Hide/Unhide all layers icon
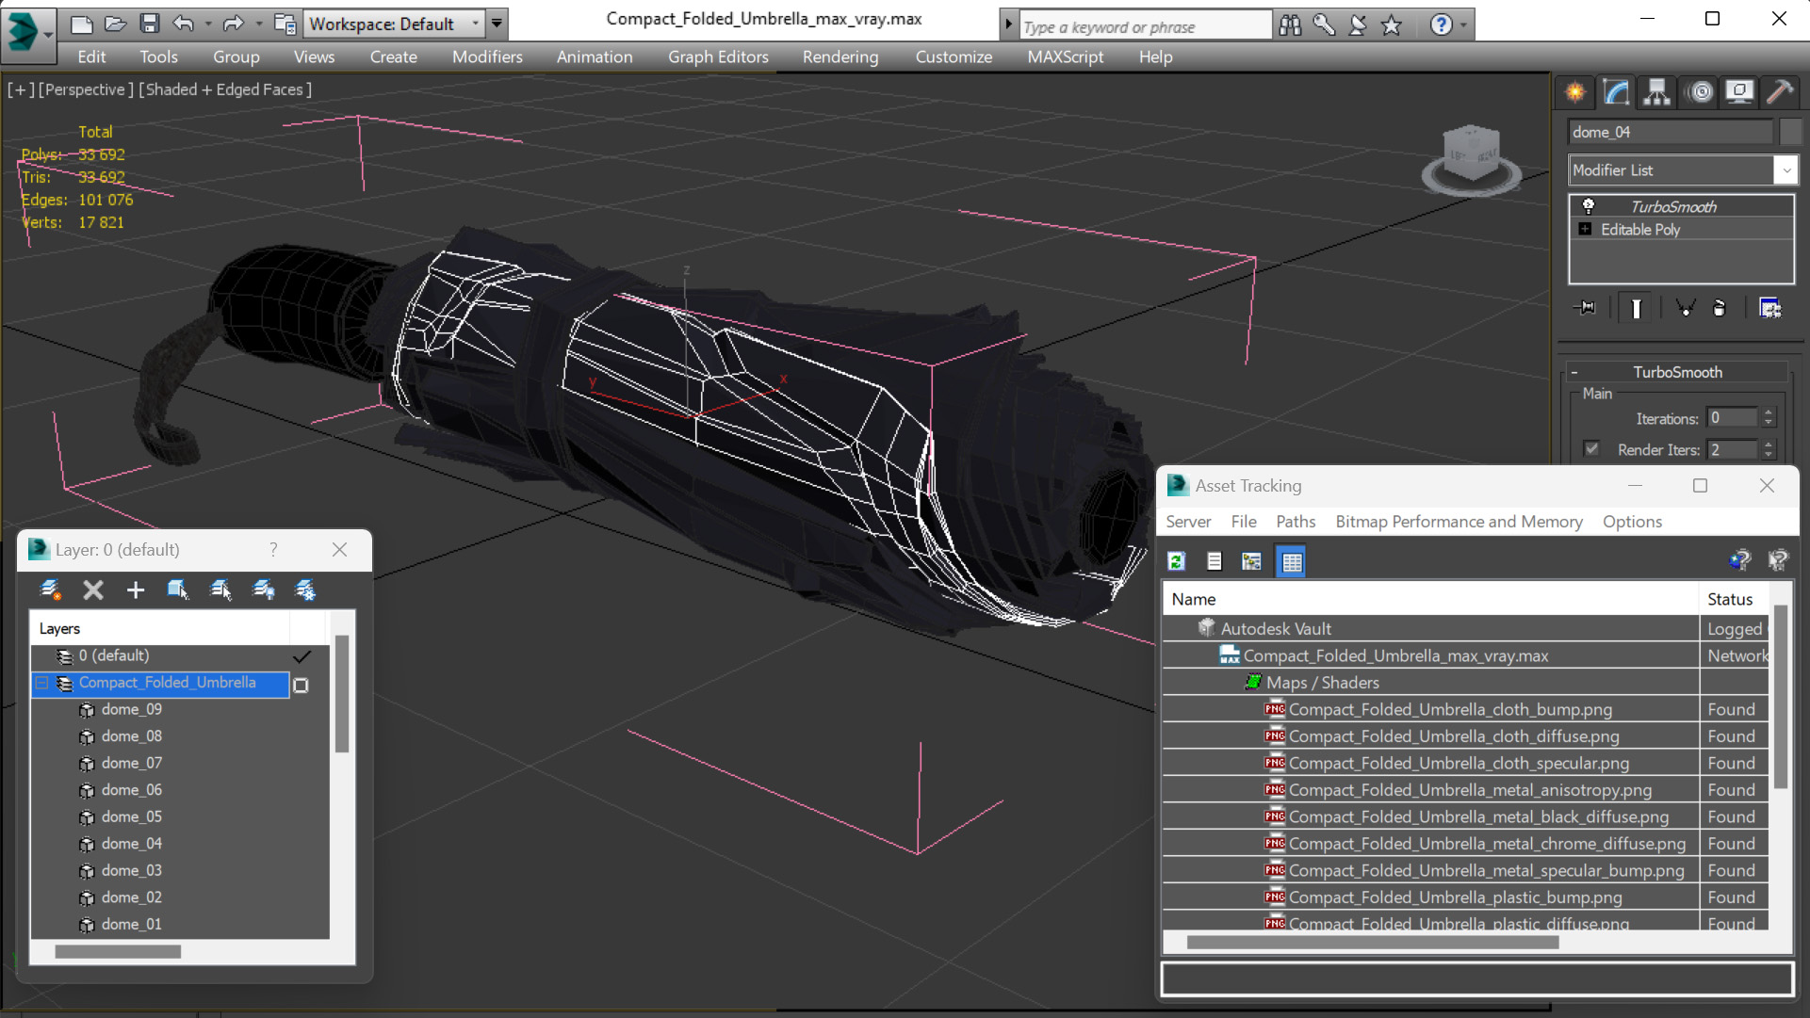This screenshot has height=1018, width=1810. pos(263,590)
